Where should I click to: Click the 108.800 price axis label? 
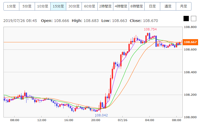[190, 27]
